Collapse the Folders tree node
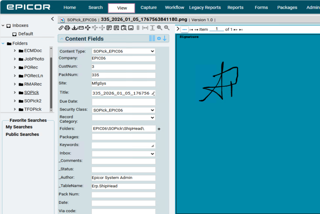 3,43
